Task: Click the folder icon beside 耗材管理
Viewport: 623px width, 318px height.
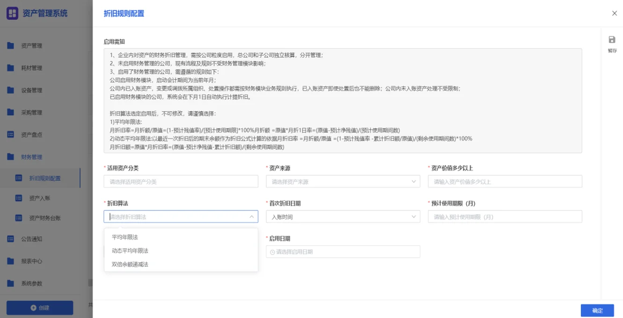Action: 11,68
